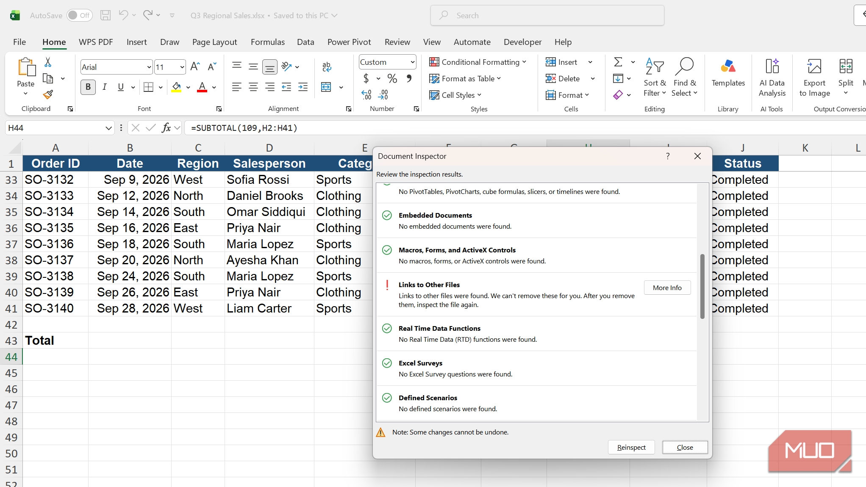866x487 pixels.
Task: Click Increase Decimal icon
Action: [x=366, y=94]
